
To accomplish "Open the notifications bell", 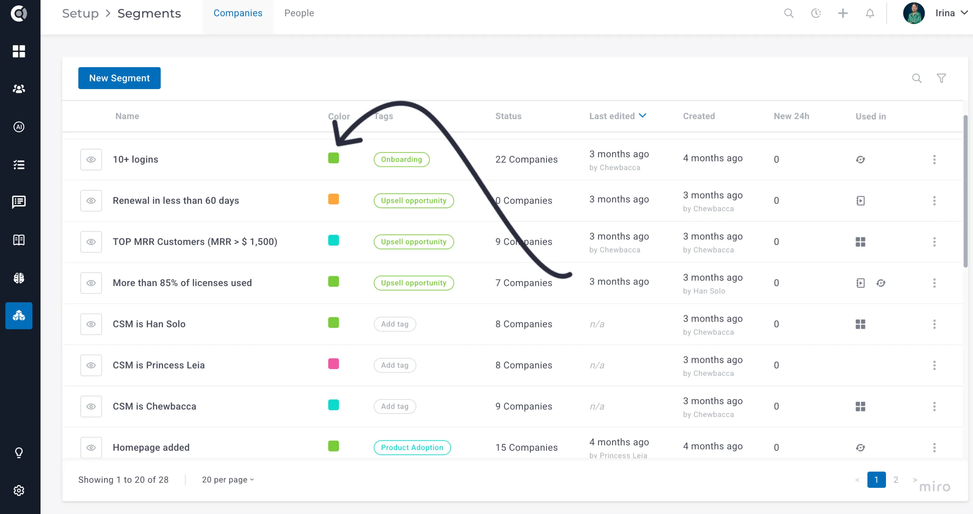I will point(870,13).
